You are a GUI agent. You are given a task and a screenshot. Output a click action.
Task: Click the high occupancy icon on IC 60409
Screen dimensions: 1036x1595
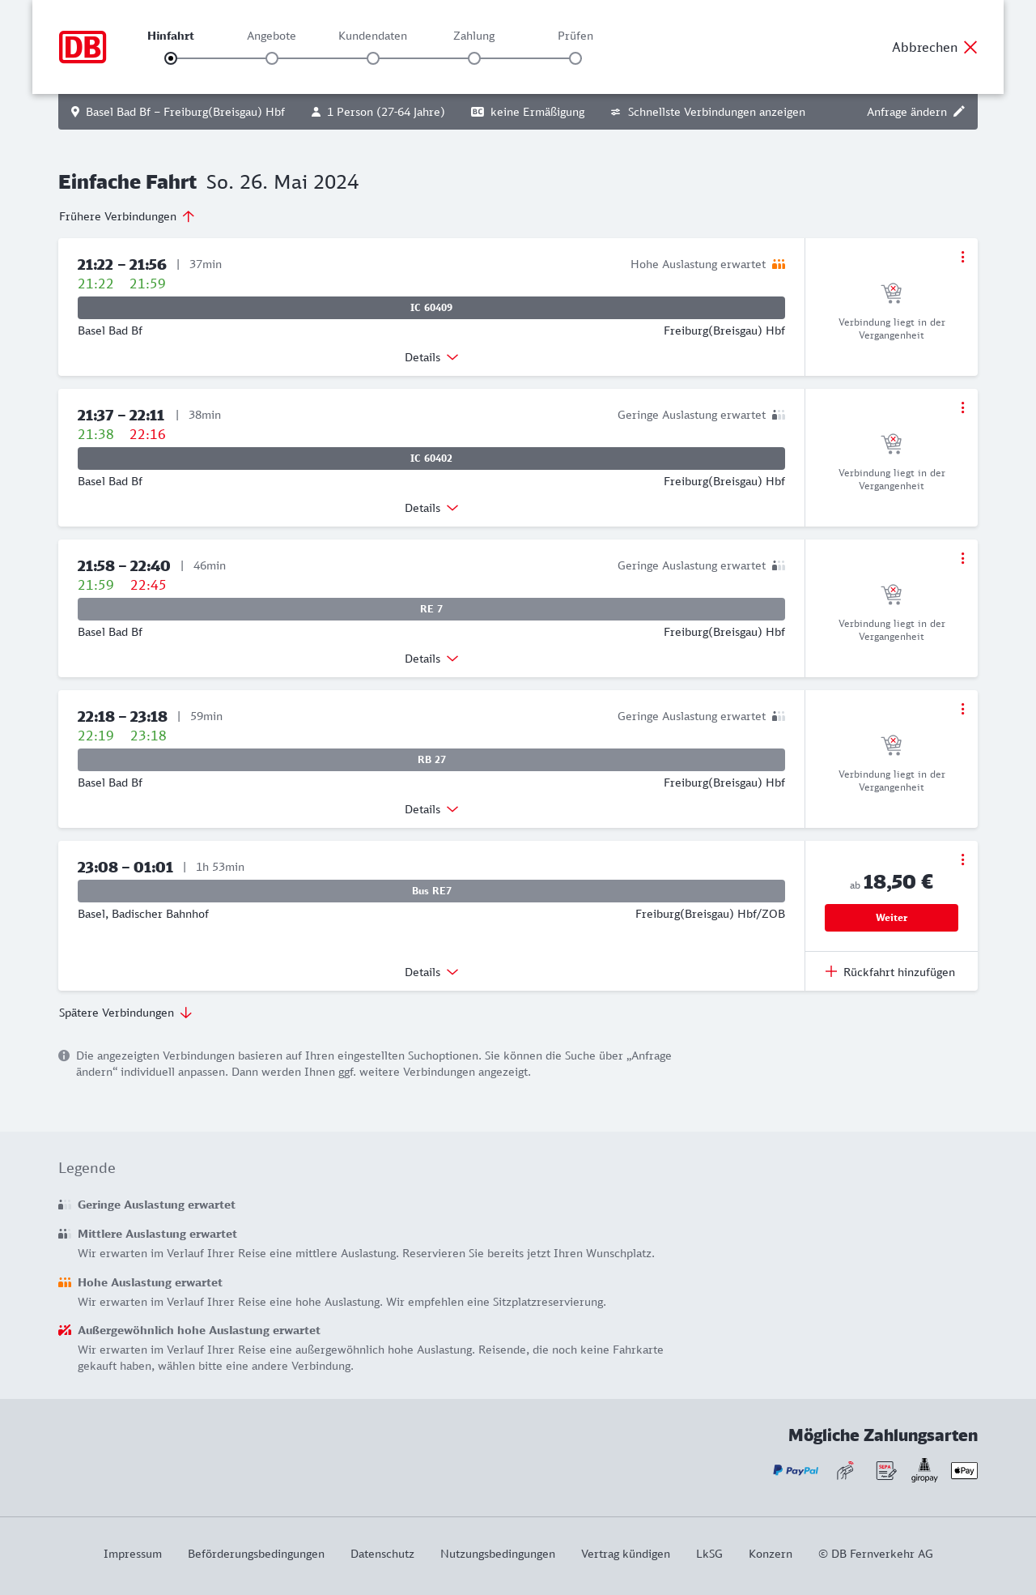tap(779, 264)
